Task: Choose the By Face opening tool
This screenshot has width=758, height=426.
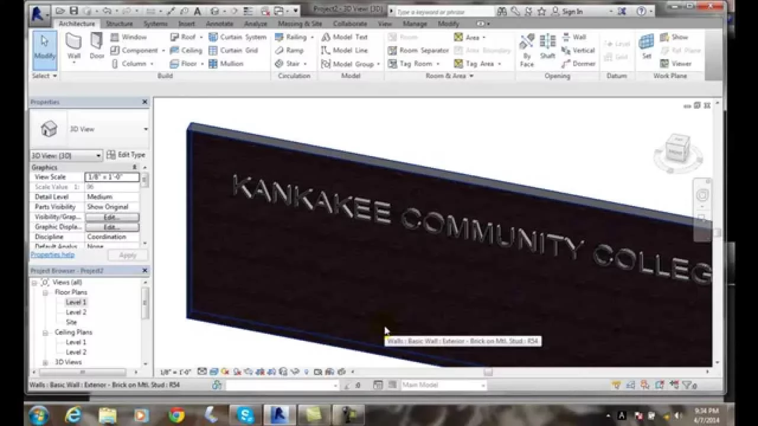Action: [x=526, y=50]
